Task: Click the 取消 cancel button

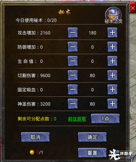Action: click(x=35, y=137)
